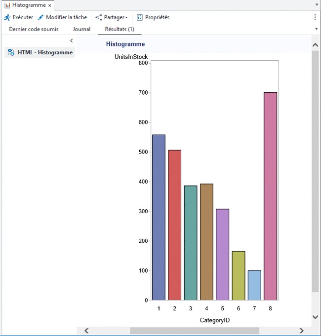Click the HTML - Histogramme result icon

[x=11, y=52]
